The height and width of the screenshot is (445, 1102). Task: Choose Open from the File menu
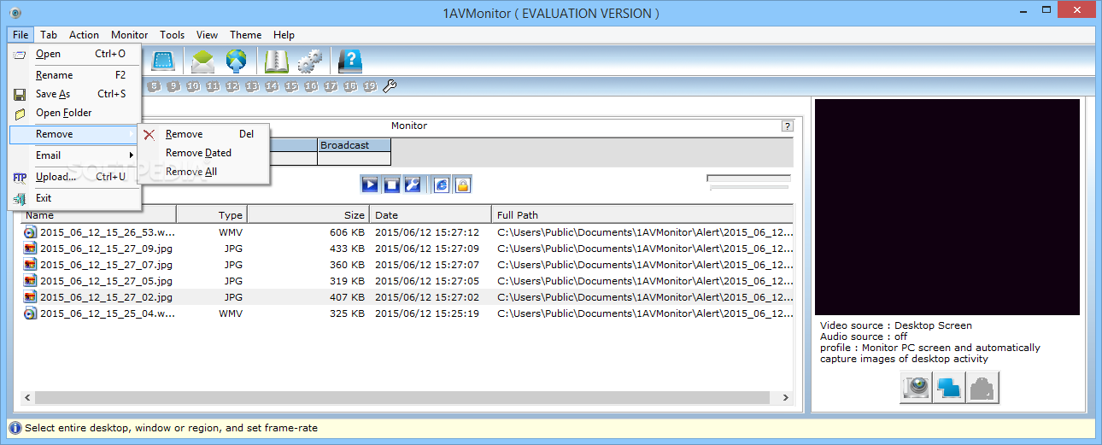click(x=74, y=54)
